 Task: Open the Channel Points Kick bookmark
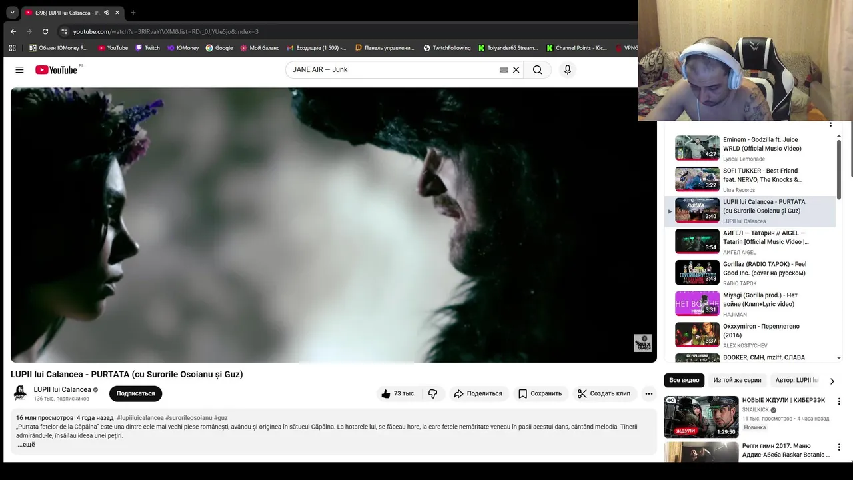[x=576, y=48]
